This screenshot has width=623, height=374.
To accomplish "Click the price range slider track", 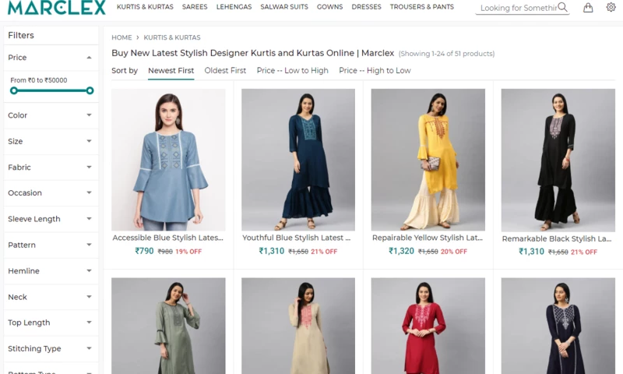I will point(51,90).
